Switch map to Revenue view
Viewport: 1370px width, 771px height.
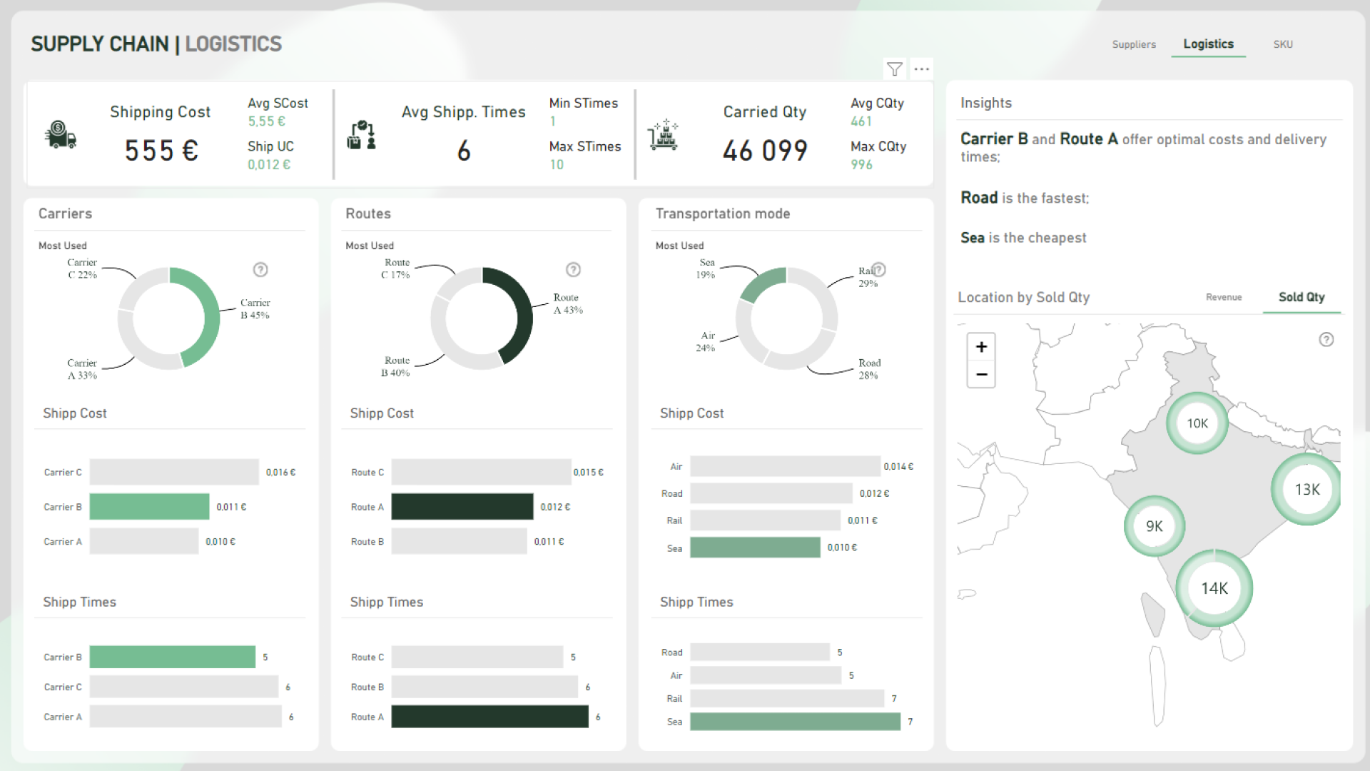1224,297
